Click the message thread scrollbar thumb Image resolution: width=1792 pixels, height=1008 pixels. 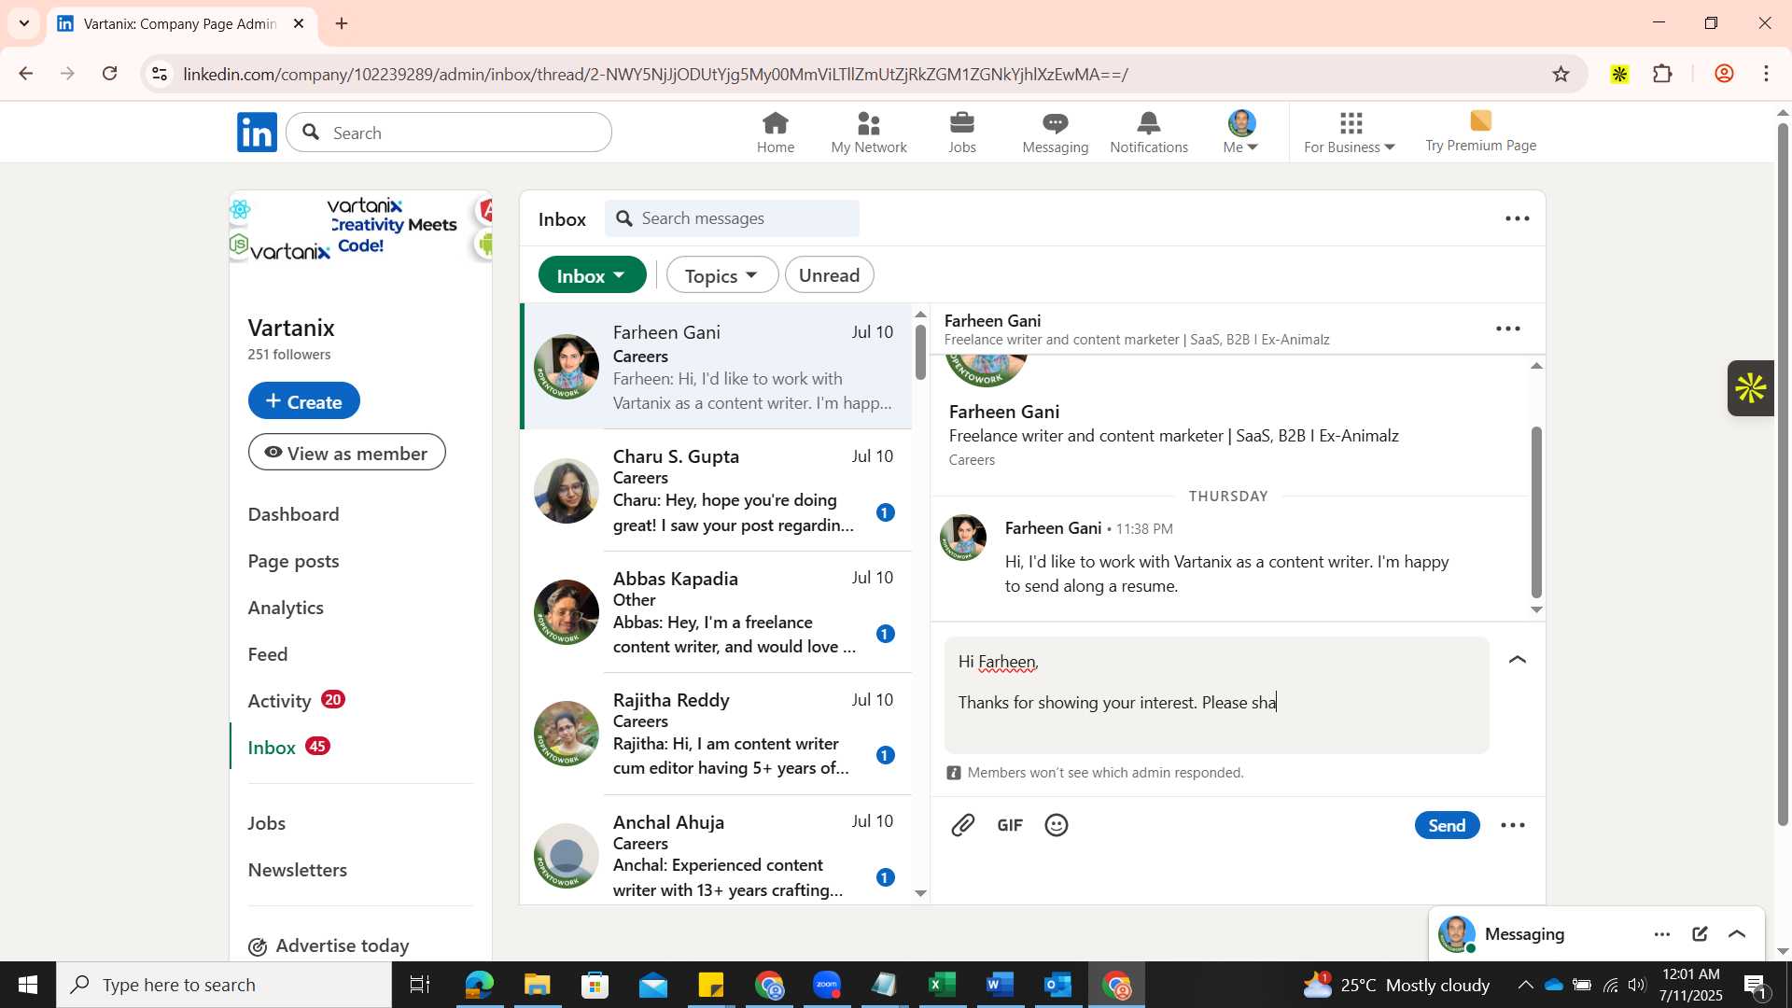point(1536,511)
